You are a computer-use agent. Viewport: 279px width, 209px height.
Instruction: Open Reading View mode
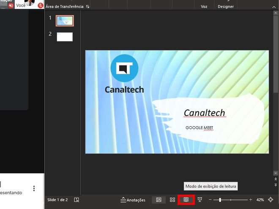[x=186, y=200]
